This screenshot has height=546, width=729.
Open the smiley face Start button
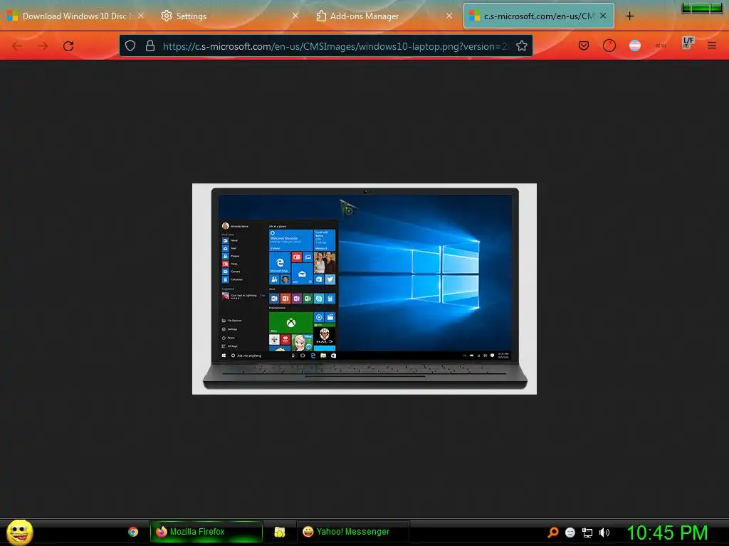tap(19, 532)
